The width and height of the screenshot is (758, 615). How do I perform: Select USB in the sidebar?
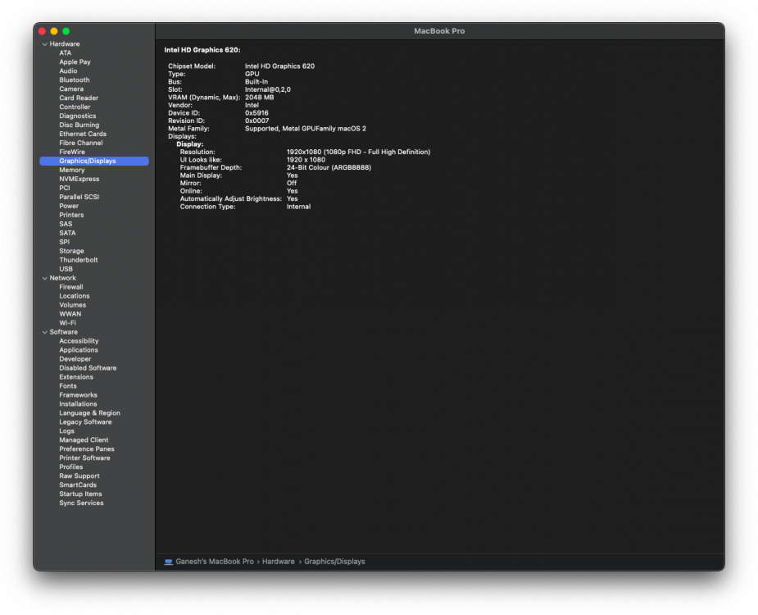(x=66, y=269)
